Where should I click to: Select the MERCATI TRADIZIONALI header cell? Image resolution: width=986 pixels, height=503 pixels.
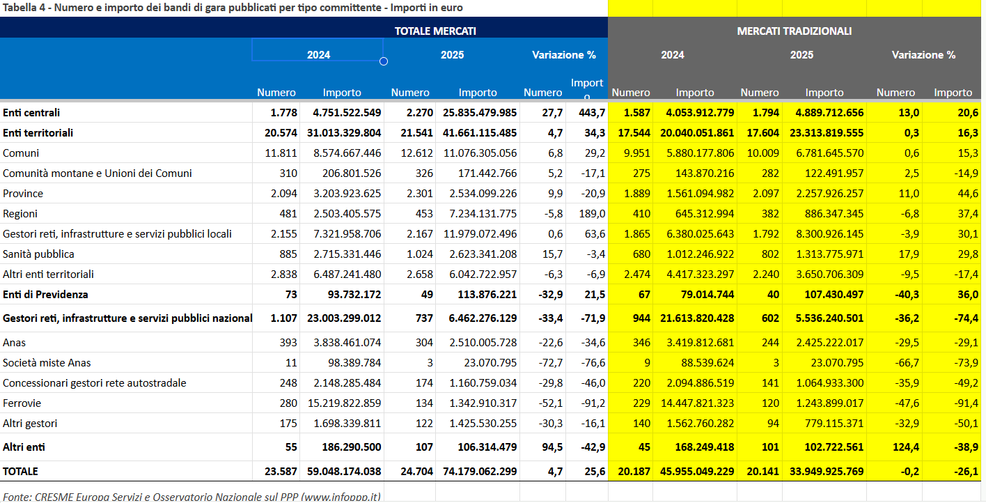[794, 31]
